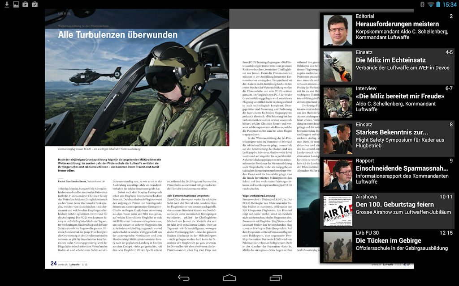Tap headline 'Alle Turbulenzen überwunden'
Screen dimensions: 459x286
tap(118, 35)
